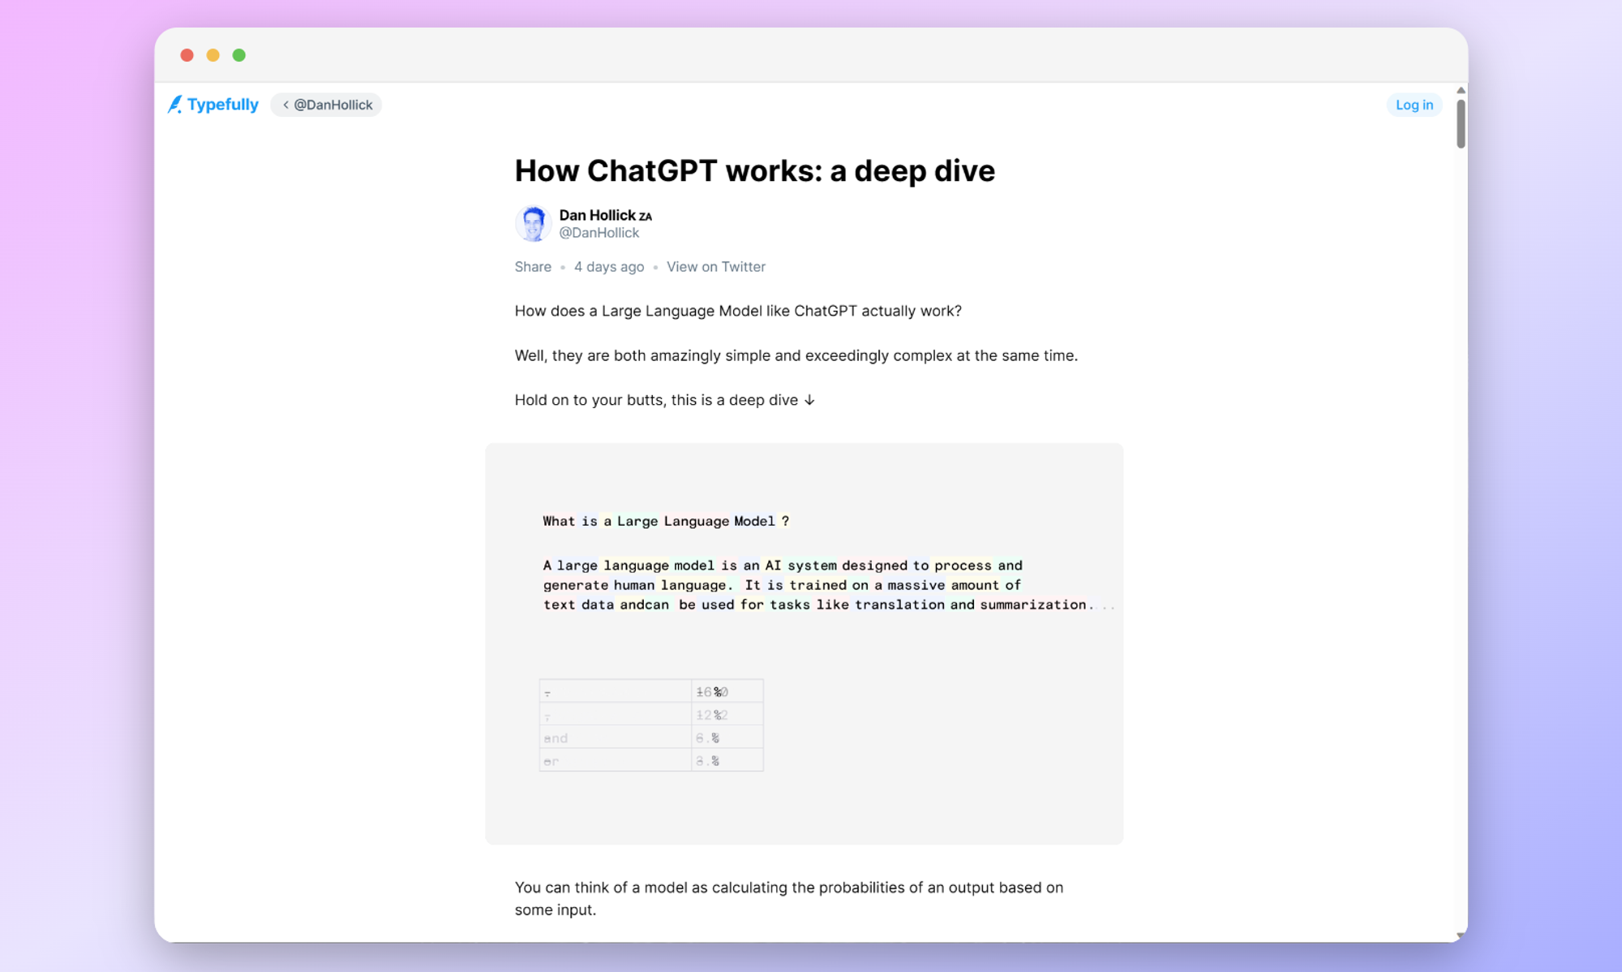Click the scrollbar down arrow
The width and height of the screenshot is (1622, 972).
[1461, 935]
